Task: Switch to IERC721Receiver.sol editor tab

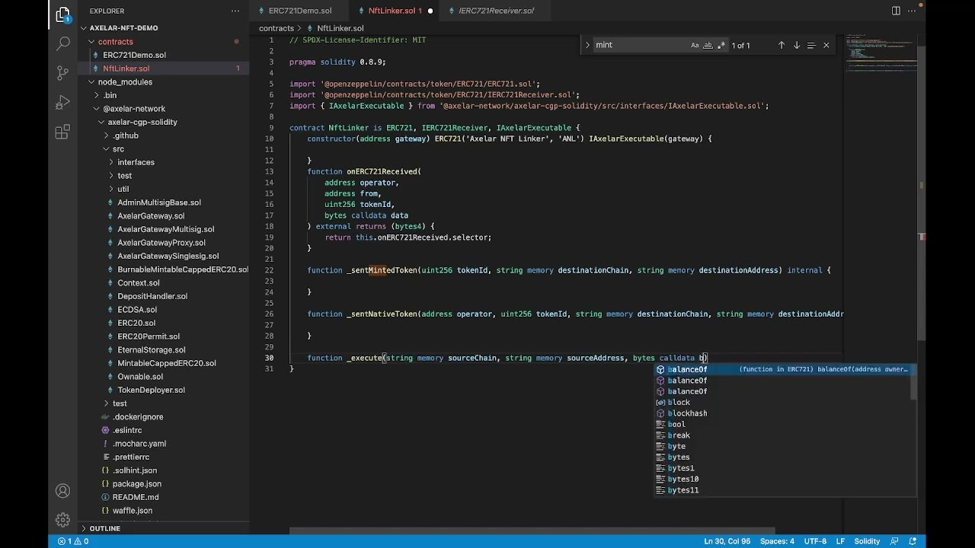Action: pos(496,11)
